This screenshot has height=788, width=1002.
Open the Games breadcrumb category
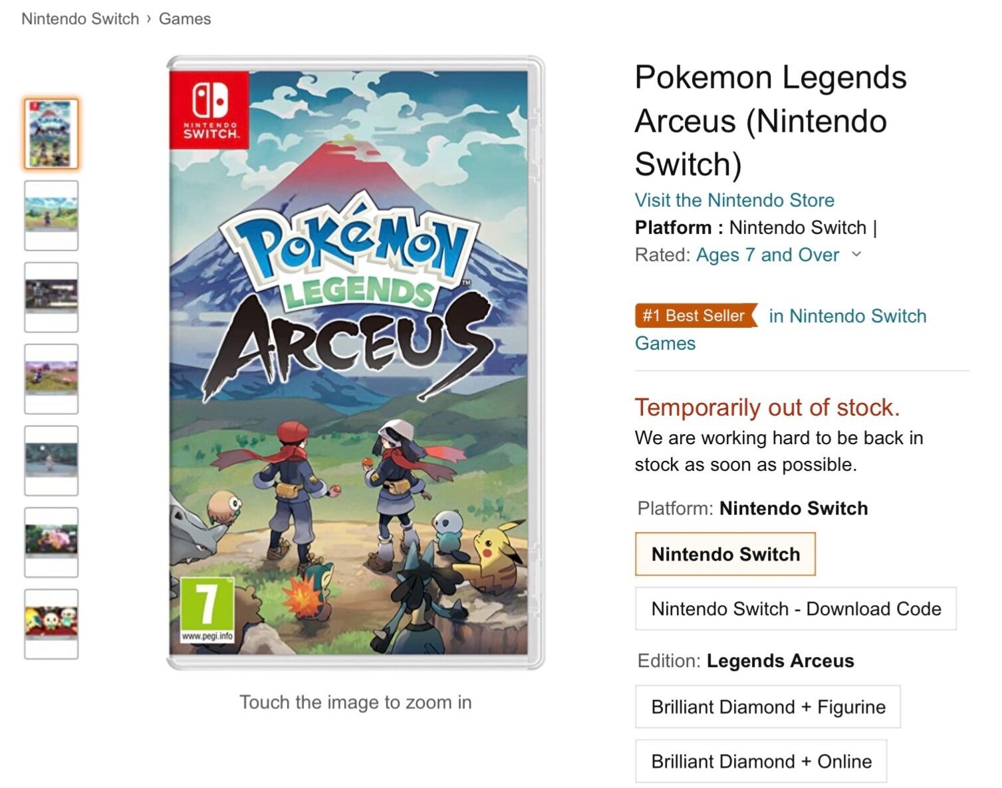(x=185, y=19)
